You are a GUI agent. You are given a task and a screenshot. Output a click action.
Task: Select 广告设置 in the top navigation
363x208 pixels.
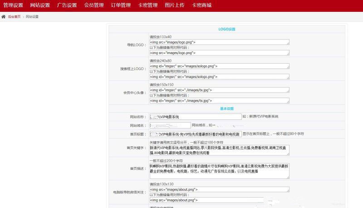coord(67,5)
